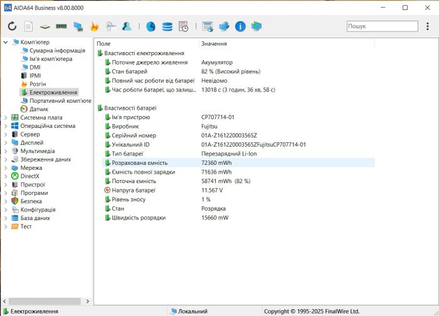The height and width of the screenshot is (316, 439).
Task: Click the tree horizontal scrollbar right arrow
Action: pos(88,301)
